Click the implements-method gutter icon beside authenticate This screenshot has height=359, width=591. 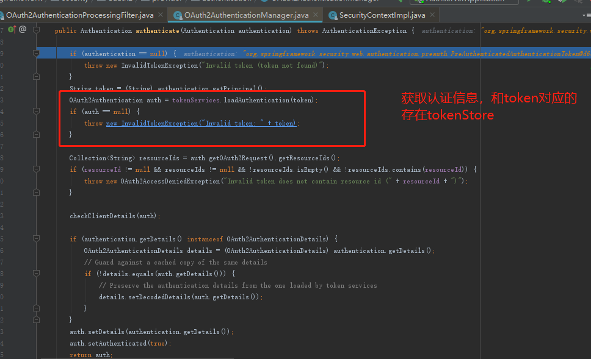coord(12,29)
